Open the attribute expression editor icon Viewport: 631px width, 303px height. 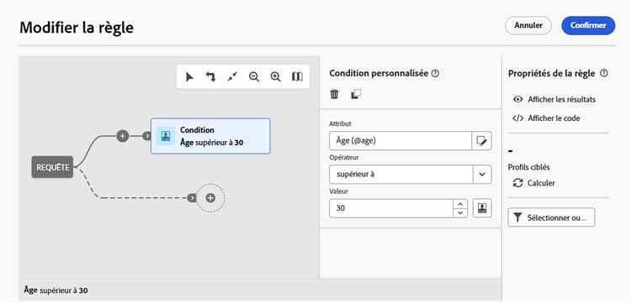click(482, 141)
